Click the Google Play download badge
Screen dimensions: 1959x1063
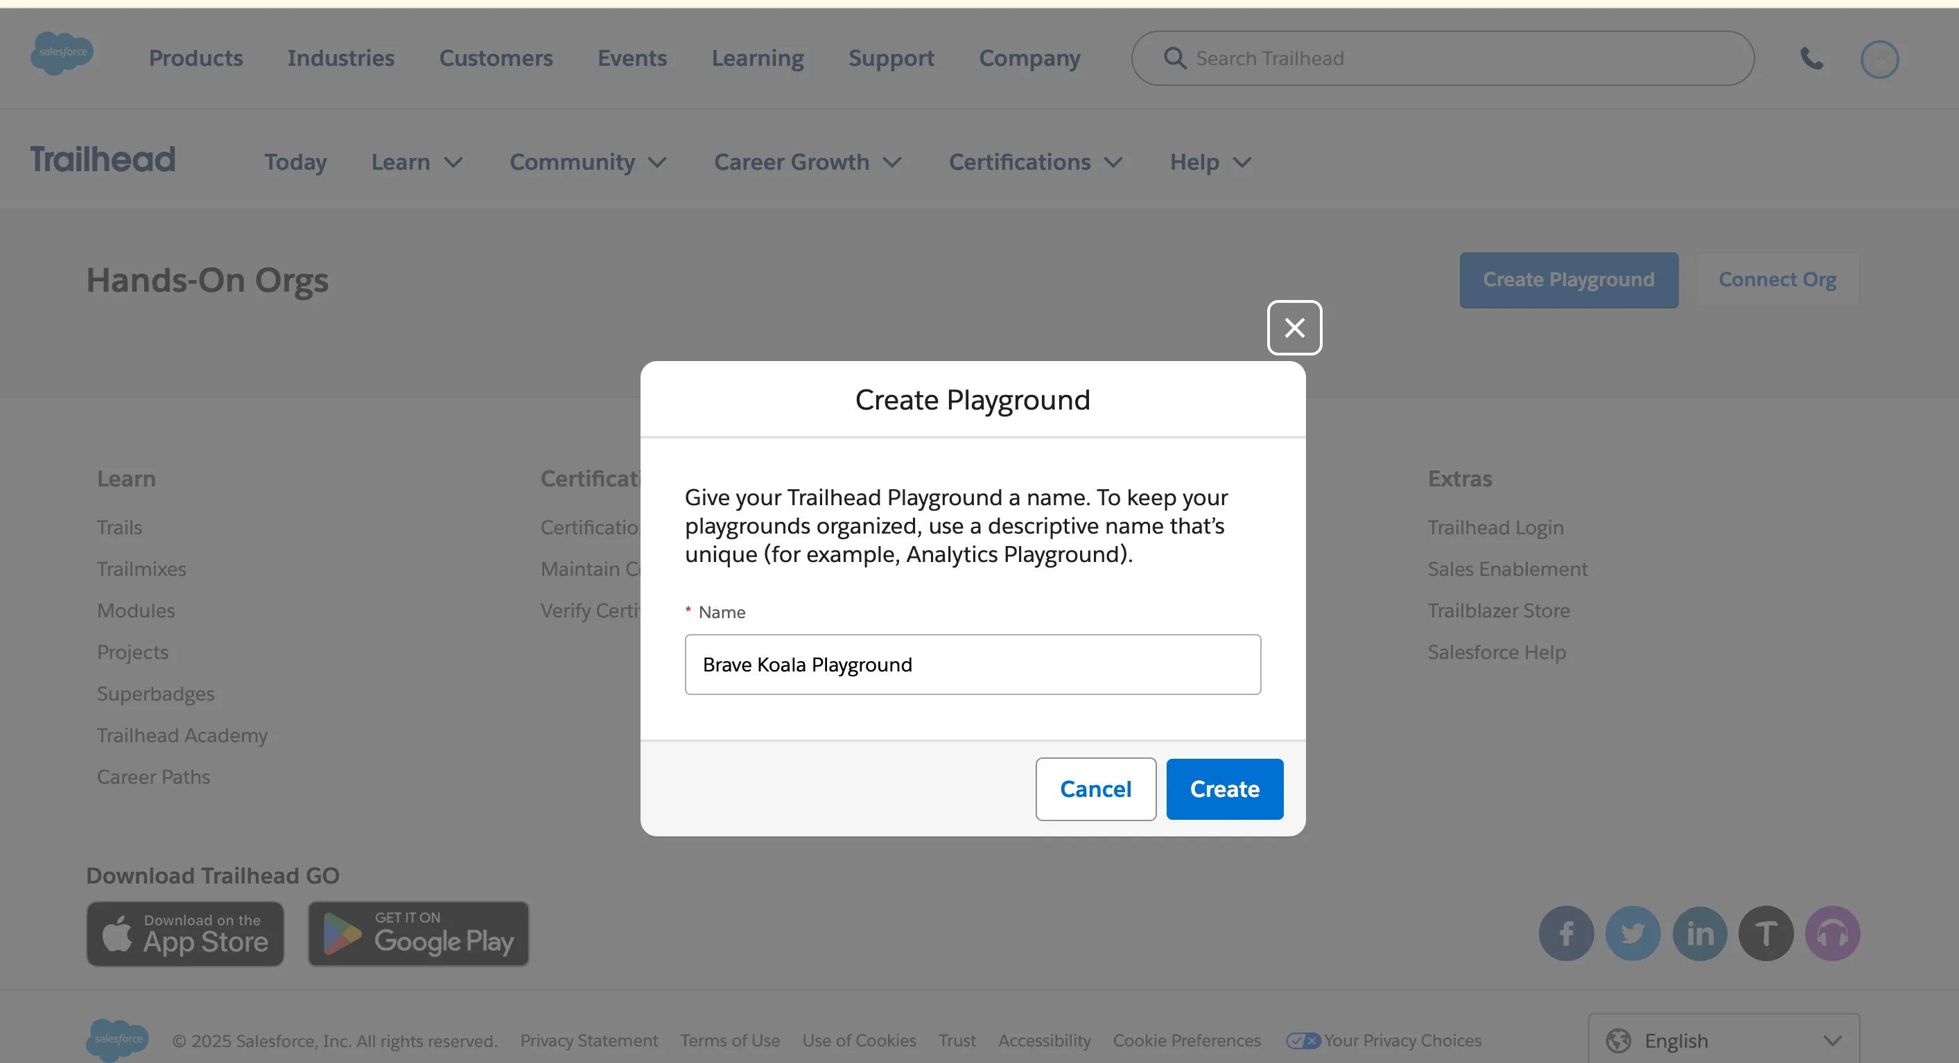[x=418, y=933]
